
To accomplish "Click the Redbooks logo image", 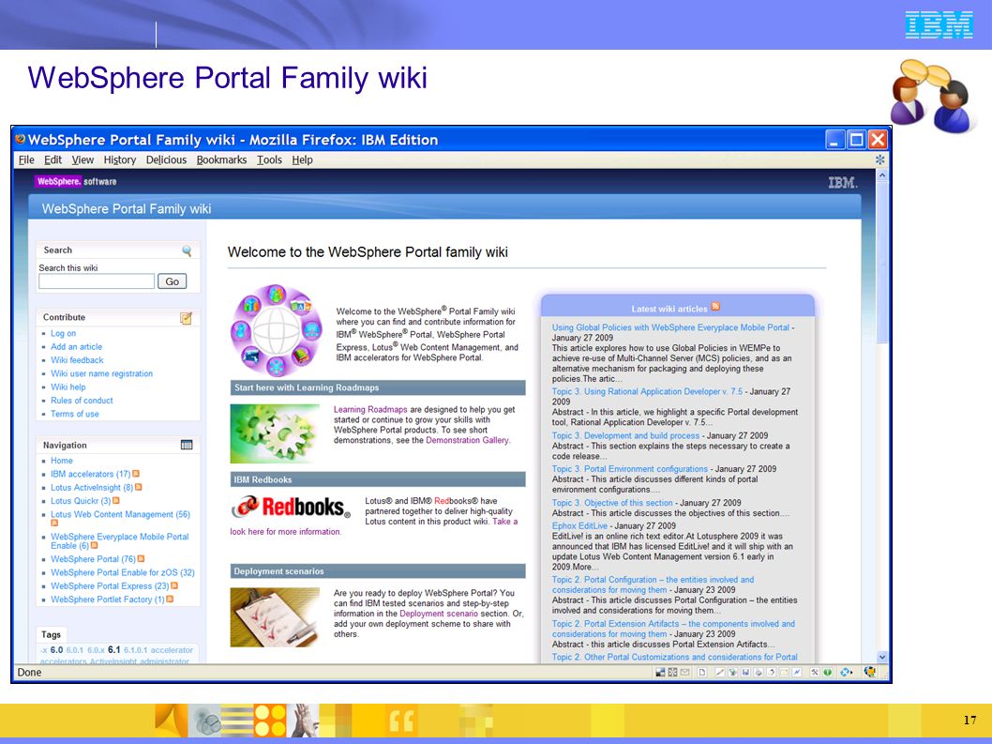I will pos(291,508).
